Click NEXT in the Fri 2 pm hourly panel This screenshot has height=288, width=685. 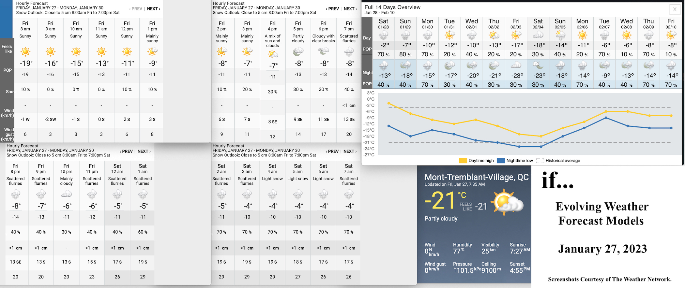pyautogui.click(x=350, y=9)
